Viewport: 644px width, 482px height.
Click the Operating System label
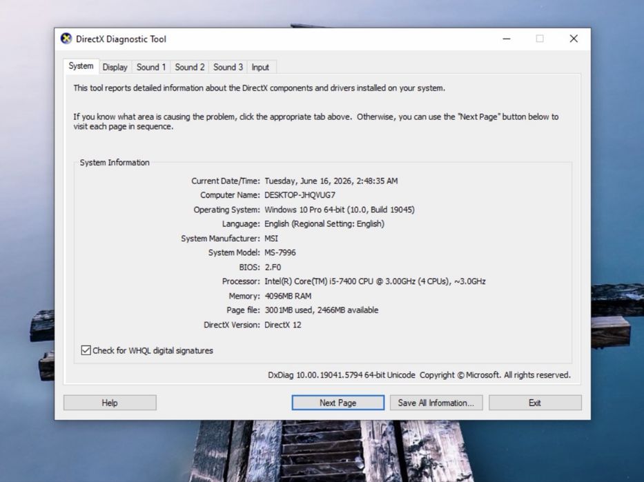226,210
